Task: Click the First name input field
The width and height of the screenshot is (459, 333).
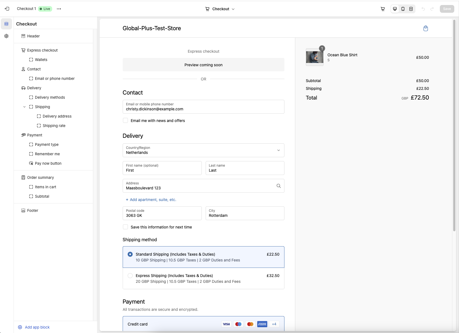Action: [162, 168]
